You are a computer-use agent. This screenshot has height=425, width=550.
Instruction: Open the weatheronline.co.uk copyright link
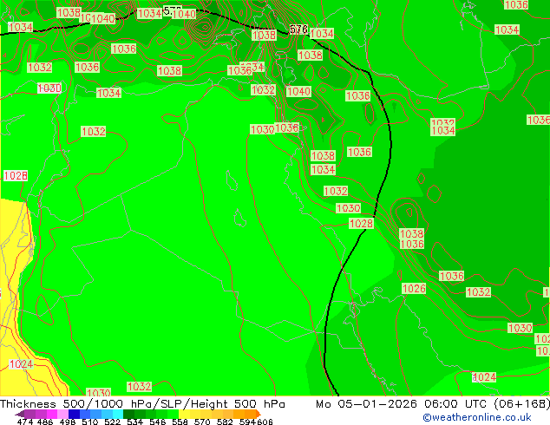476,417
